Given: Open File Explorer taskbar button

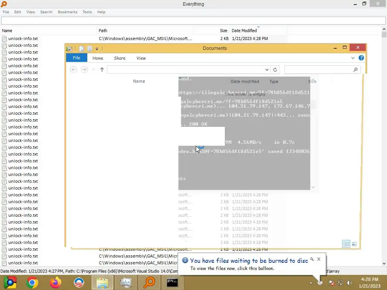Looking at the screenshot, I should 102,282.
